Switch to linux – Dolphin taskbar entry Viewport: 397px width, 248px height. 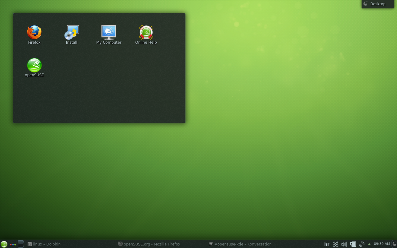tap(44, 244)
